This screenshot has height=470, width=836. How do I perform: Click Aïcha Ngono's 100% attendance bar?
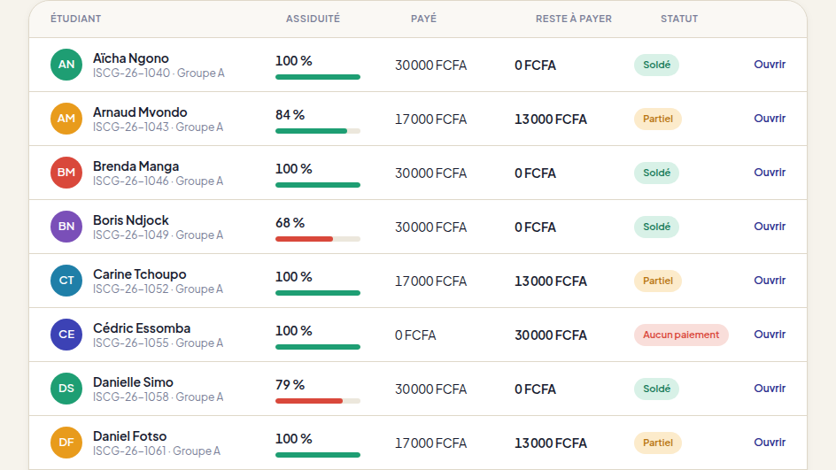(x=318, y=77)
